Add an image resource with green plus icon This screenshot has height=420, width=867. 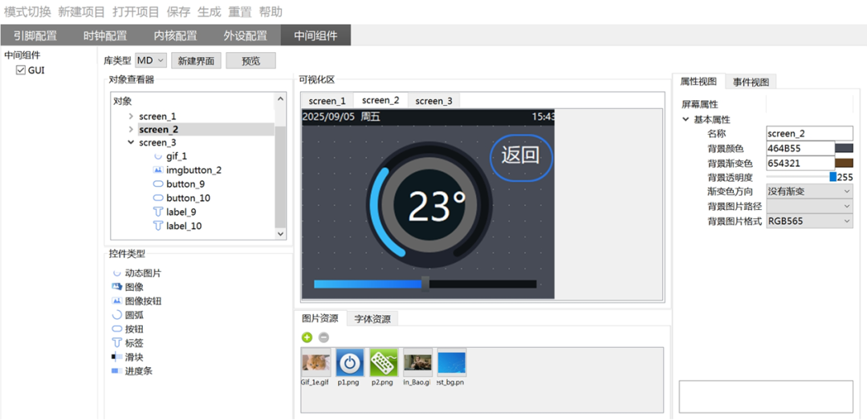pos(307,337)
